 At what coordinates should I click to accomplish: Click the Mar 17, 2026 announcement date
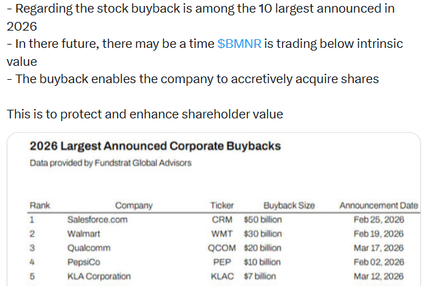coord(378,247)
